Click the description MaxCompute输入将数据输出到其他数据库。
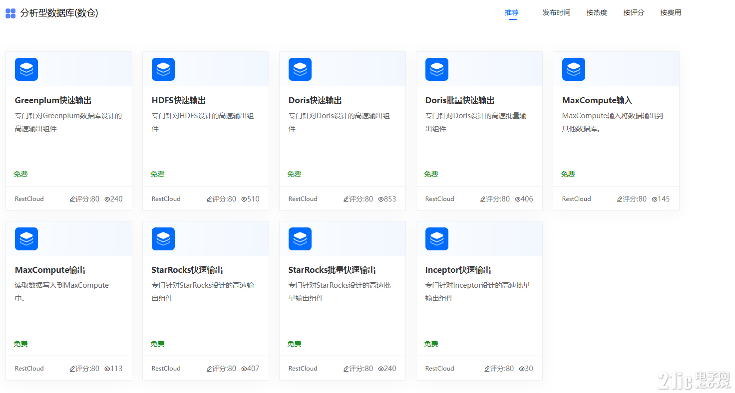This screenshot has width=735, height=393. pyautogui.click(x=613, y=122)
